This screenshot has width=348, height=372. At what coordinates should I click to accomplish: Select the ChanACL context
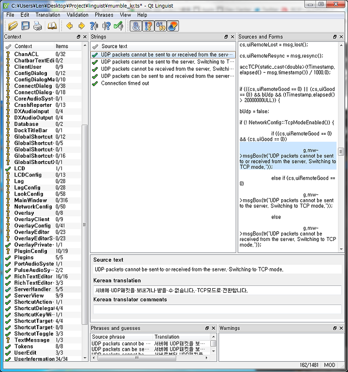tap(43, 54)
